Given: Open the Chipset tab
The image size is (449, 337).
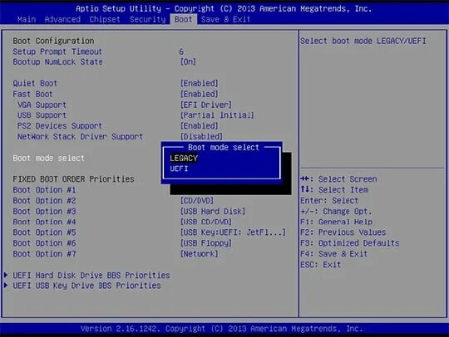Looking at the screenshot, I should coord(105,19).
